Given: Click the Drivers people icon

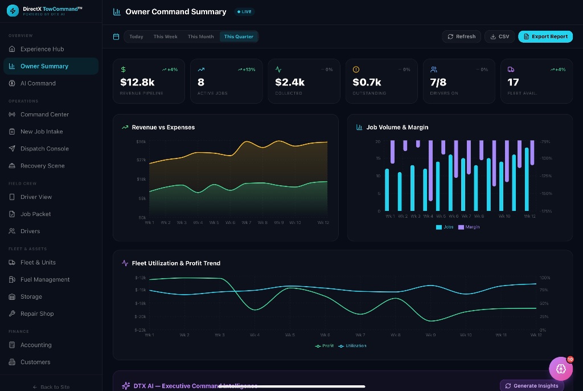Looking at the screenshot, I should [x=12, y=231].
